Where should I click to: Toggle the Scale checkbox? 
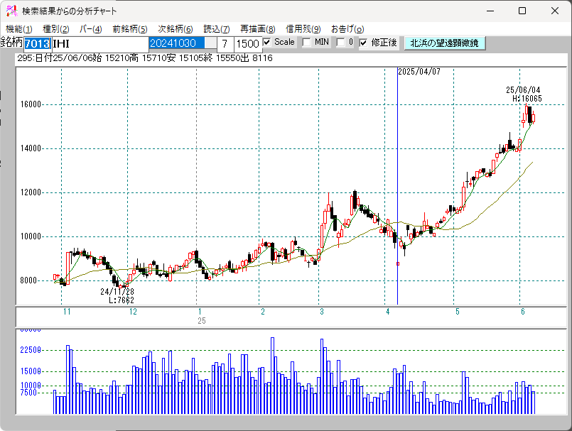click(x=267, y=43)
